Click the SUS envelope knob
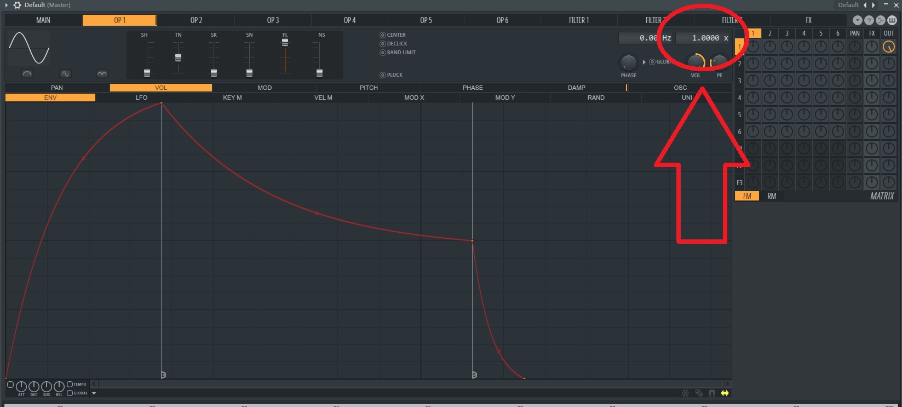 coord(47,386)
